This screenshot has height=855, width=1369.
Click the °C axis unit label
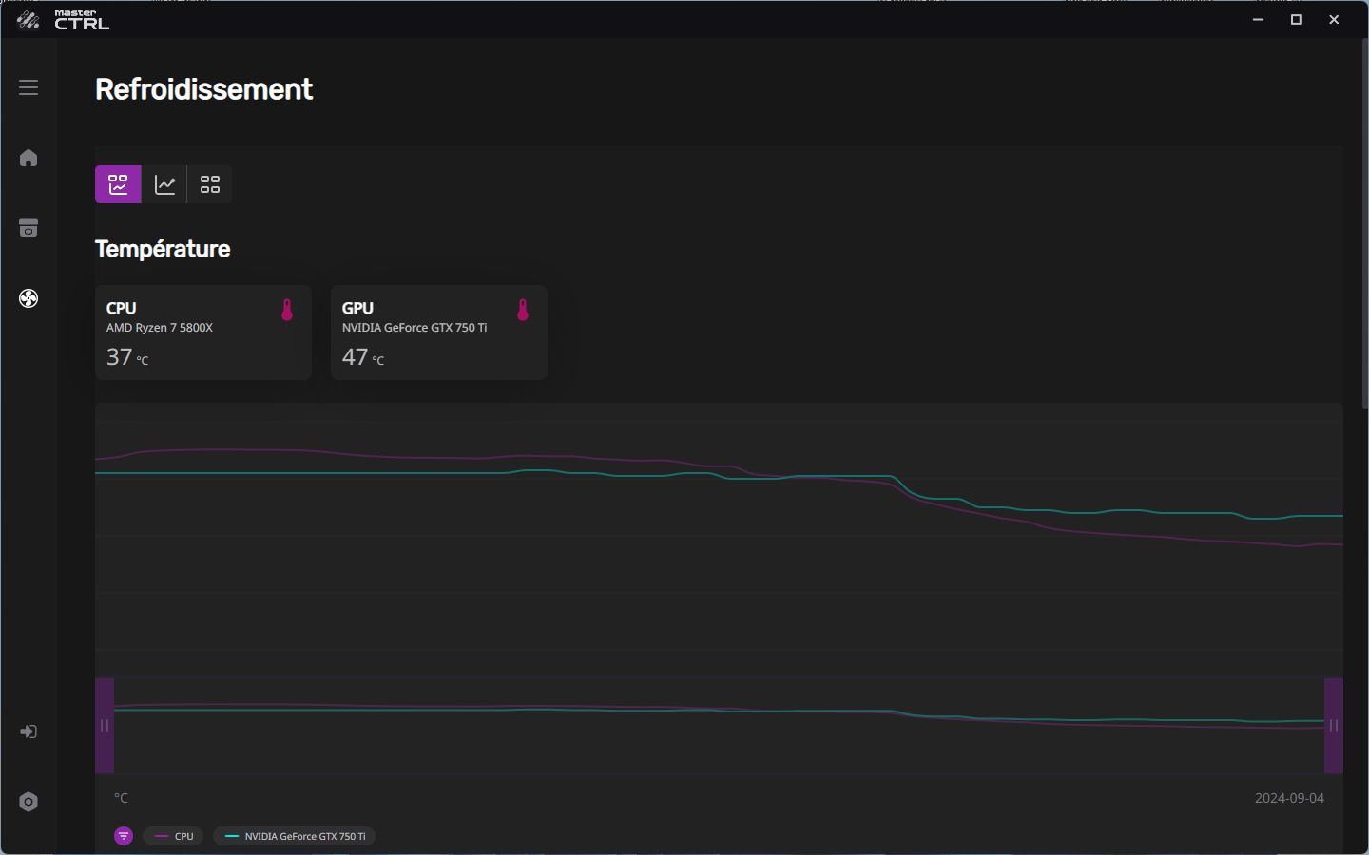[x=121, y=798]
